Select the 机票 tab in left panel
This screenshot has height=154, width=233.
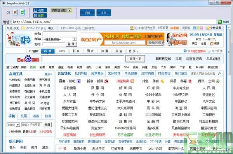coord(24,116)
